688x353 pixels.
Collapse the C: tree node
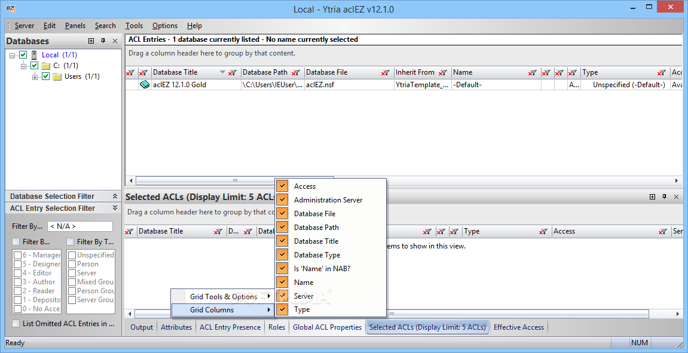pos(23,66)
